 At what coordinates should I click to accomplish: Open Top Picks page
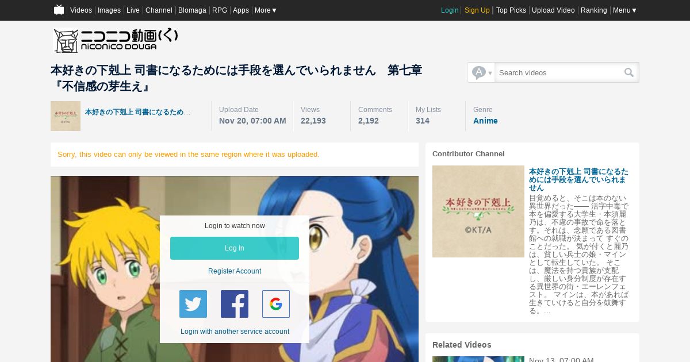point(511,10)
